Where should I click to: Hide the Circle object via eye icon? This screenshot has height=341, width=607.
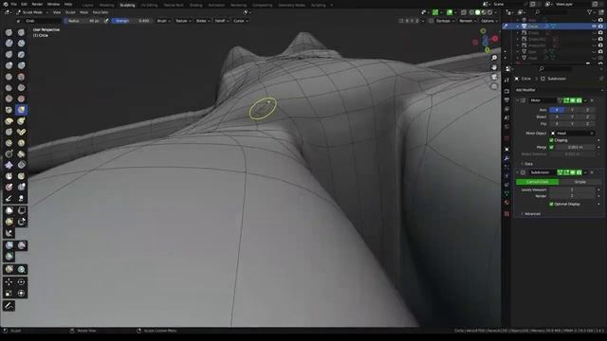click(594, 27)
